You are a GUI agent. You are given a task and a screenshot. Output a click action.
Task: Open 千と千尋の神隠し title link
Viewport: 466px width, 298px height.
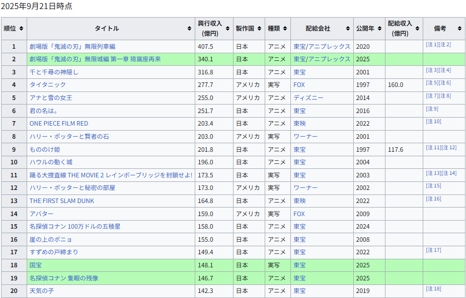[x=54, y=72]
